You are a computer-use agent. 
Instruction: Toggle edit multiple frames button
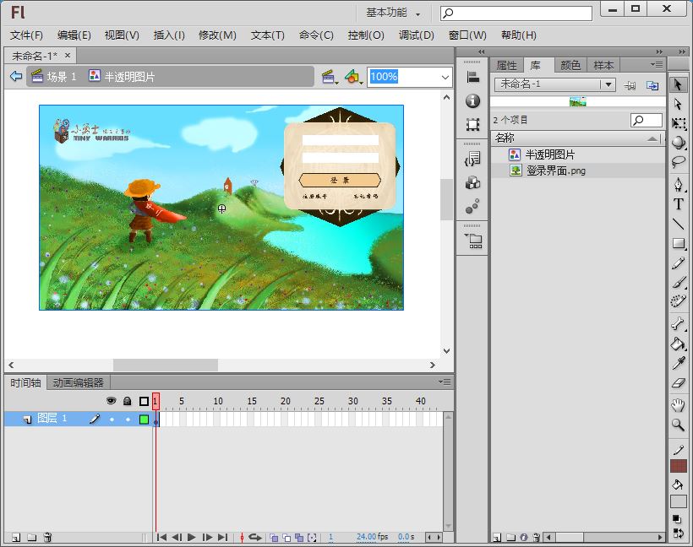point(299,537)
